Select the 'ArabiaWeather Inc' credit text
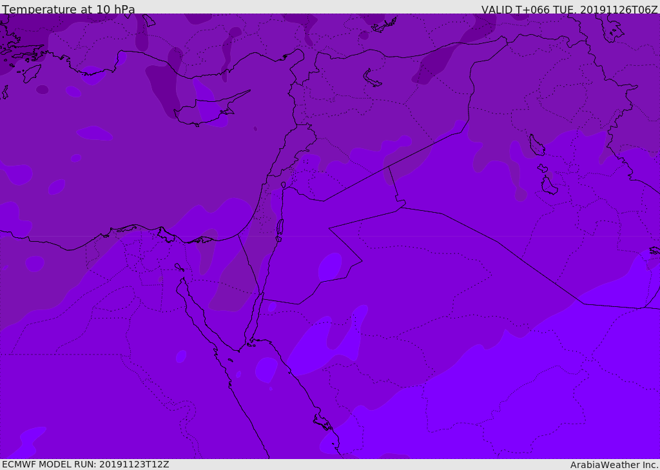The height and width of the screenshot is (470, 660). click(614, 465)
